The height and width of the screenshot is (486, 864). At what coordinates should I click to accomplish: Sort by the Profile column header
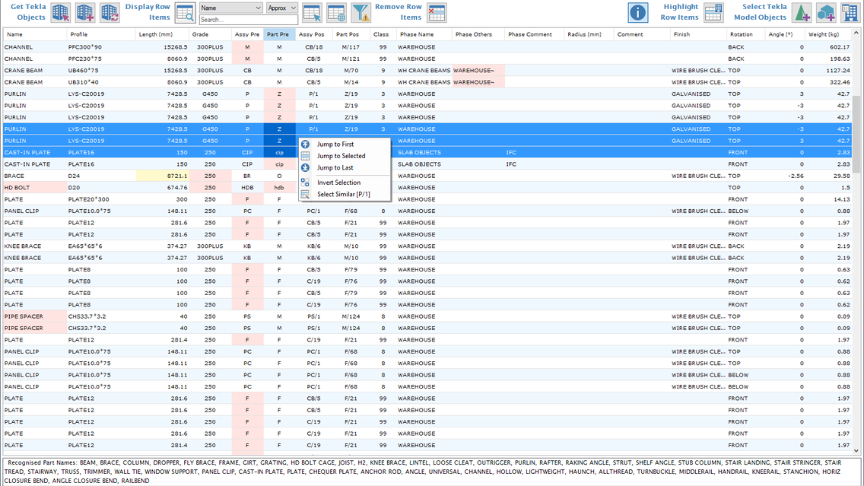[x=101, y=34]
